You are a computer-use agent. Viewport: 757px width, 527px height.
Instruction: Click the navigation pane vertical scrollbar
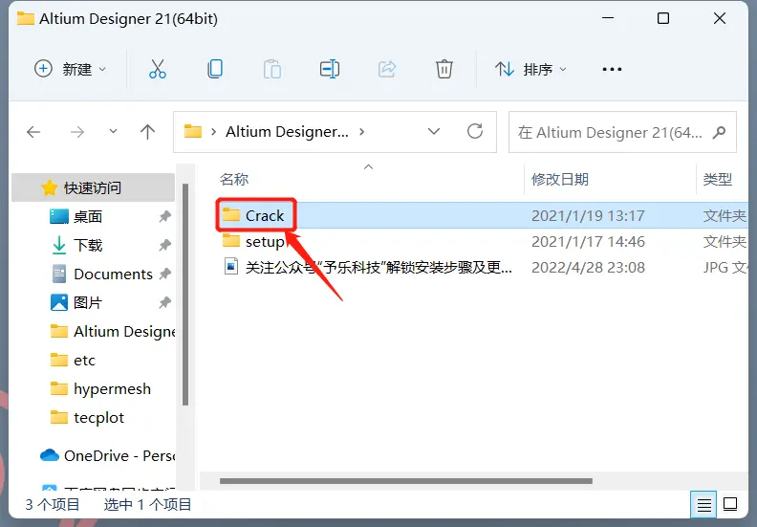184,295
